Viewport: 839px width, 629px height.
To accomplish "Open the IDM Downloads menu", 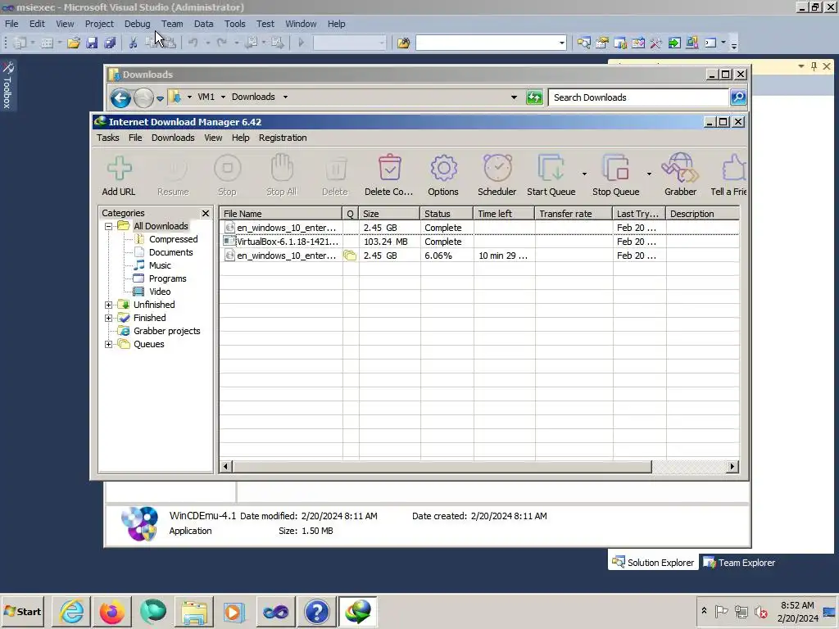I will coord(173,138).
